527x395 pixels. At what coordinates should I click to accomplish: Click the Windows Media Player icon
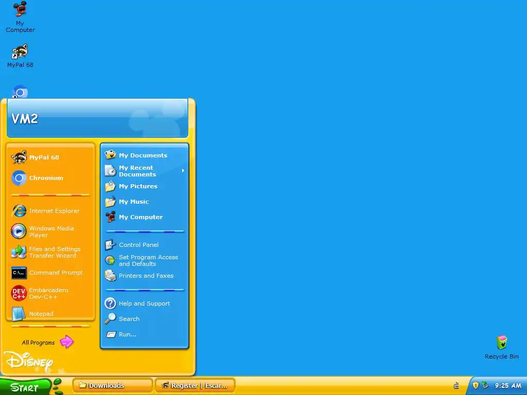(x=19, y=231)
